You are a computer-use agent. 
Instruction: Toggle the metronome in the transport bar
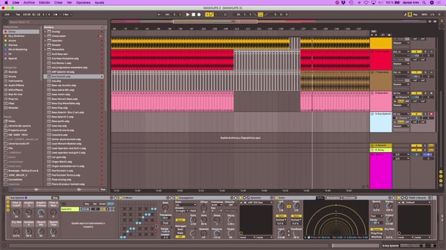coord(55,15)
